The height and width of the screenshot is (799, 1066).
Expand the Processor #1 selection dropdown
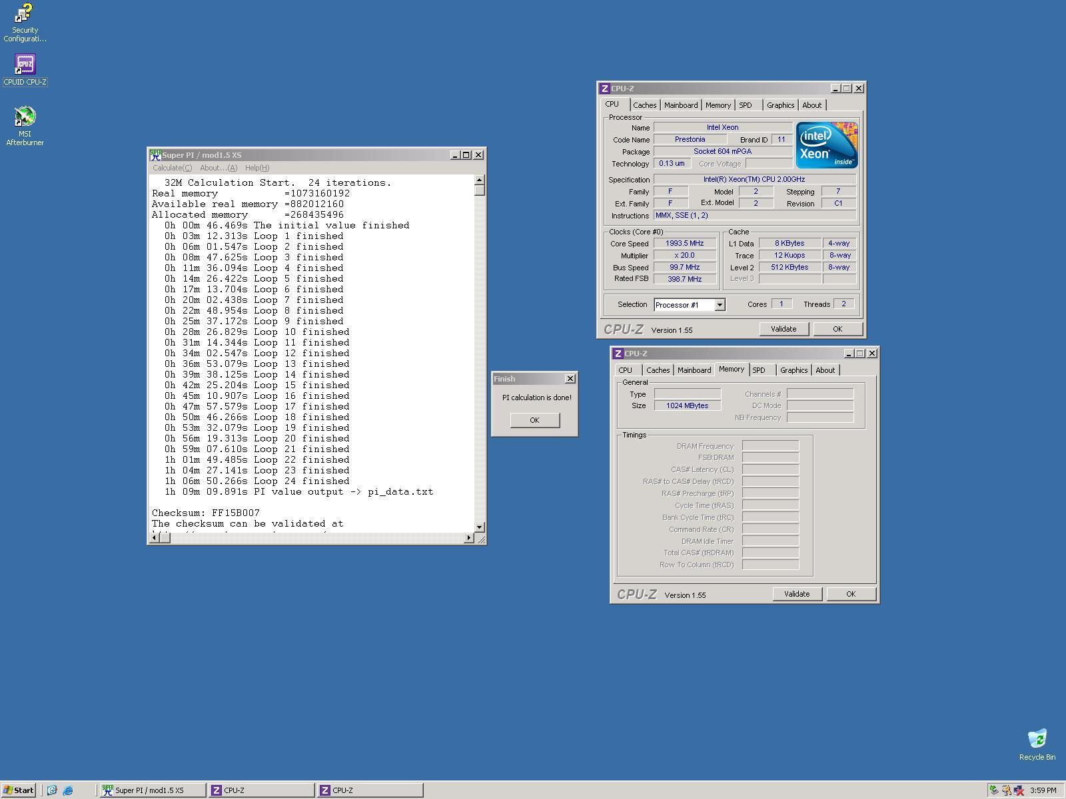pos(720,305)
